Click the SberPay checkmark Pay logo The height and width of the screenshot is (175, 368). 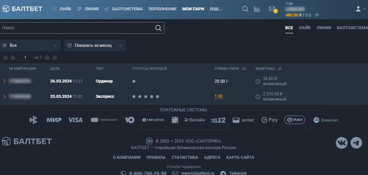click(270, 120)
